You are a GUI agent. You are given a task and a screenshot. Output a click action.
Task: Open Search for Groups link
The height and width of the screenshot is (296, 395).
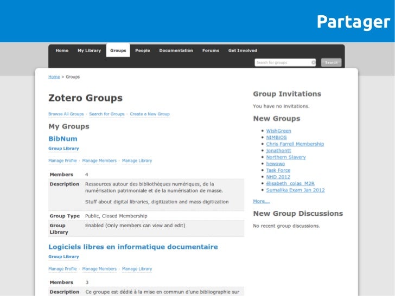coord(107,114)
